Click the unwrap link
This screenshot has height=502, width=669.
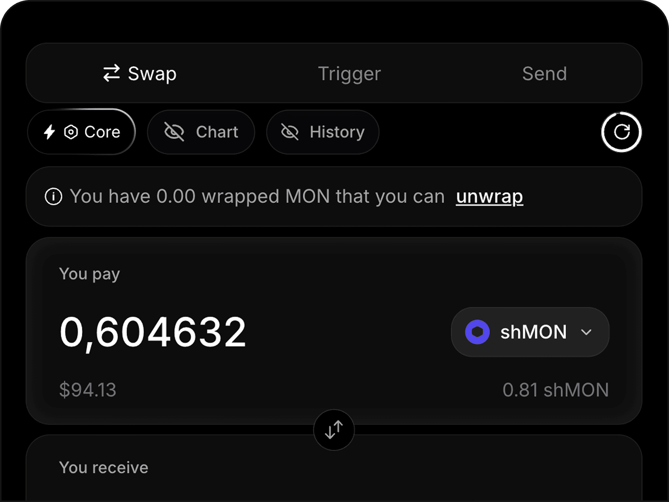click(x=489, y=196)
